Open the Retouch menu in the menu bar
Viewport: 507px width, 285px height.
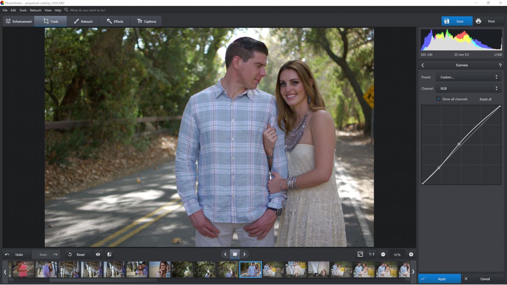[35, 10]
